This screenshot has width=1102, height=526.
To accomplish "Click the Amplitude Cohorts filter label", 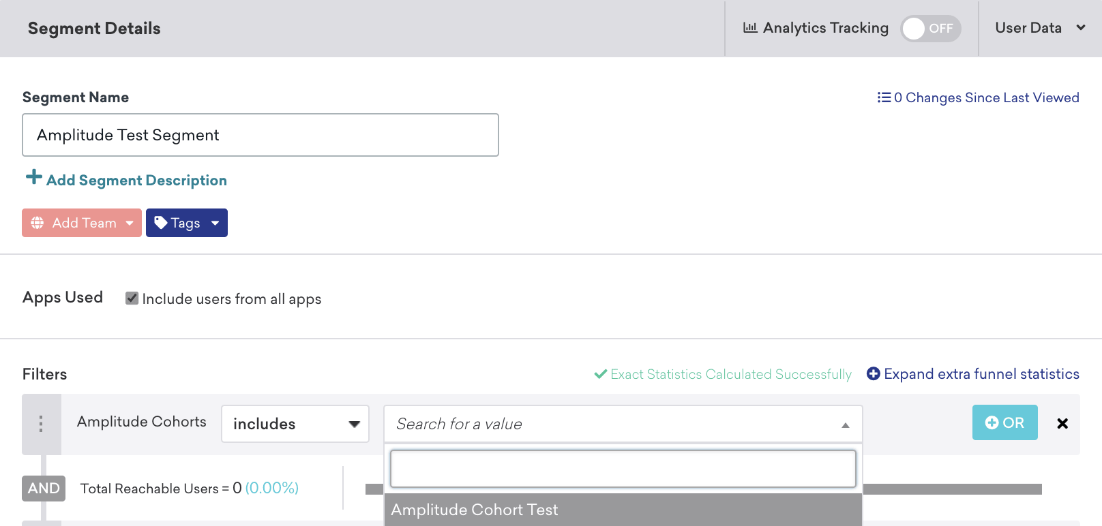I will coord(142,422).
